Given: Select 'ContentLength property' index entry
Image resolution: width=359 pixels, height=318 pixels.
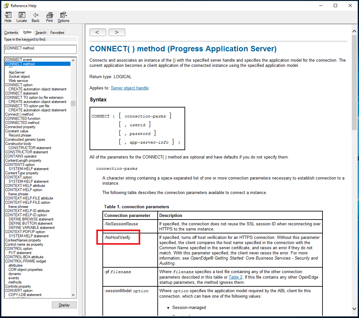Looking at the screenshot, I should (23, 160).
